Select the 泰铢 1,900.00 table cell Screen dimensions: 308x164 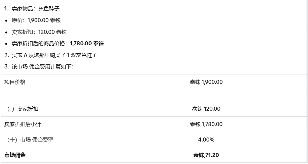coord(206,82)
